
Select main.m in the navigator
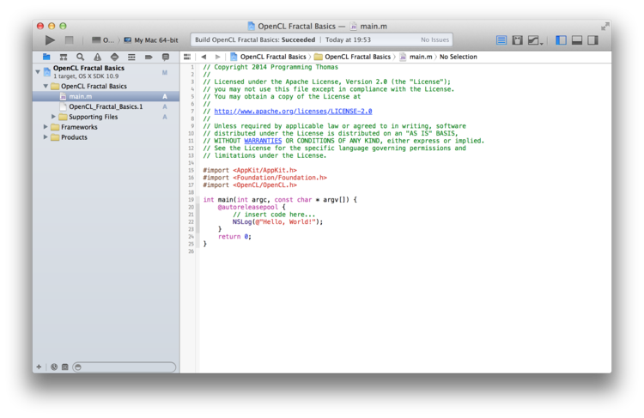(x=106, y=96)
